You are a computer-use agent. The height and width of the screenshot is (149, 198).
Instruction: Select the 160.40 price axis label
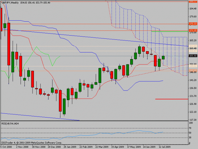pyautogui.click(x=193, y=48)
